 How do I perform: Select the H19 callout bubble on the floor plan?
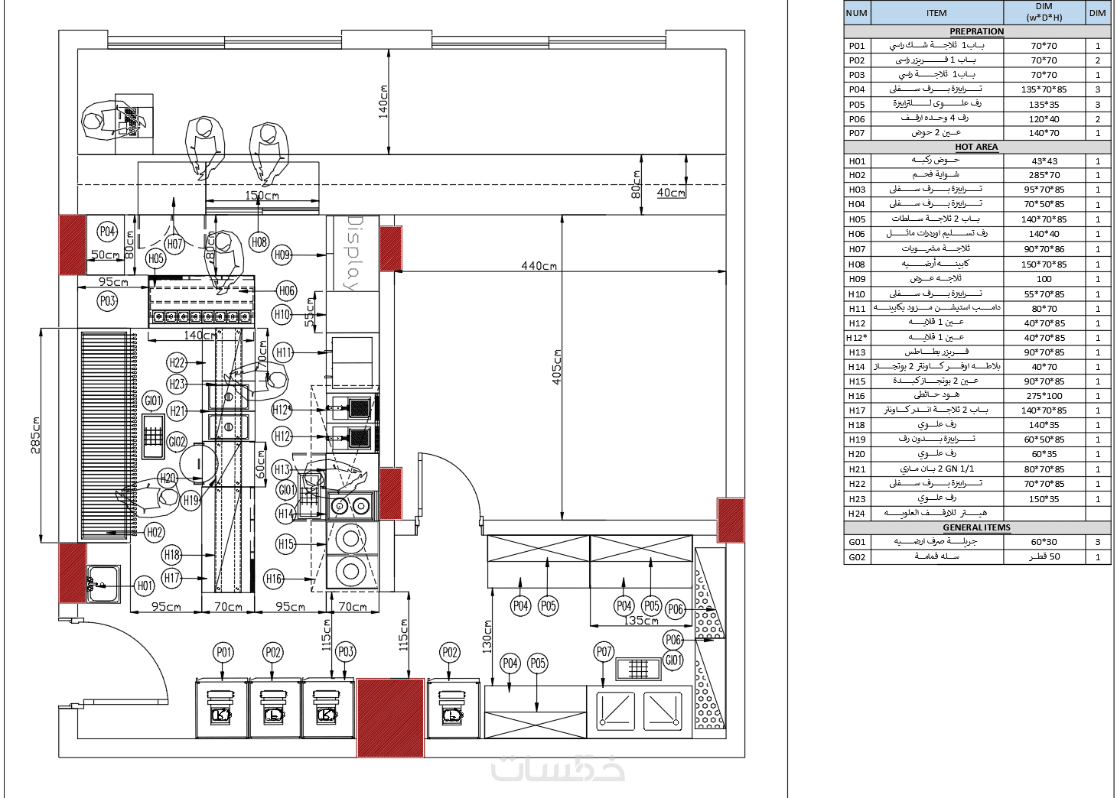click(x=191, y=501)
